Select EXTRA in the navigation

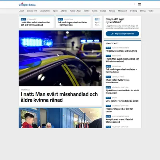coord(143,11)
